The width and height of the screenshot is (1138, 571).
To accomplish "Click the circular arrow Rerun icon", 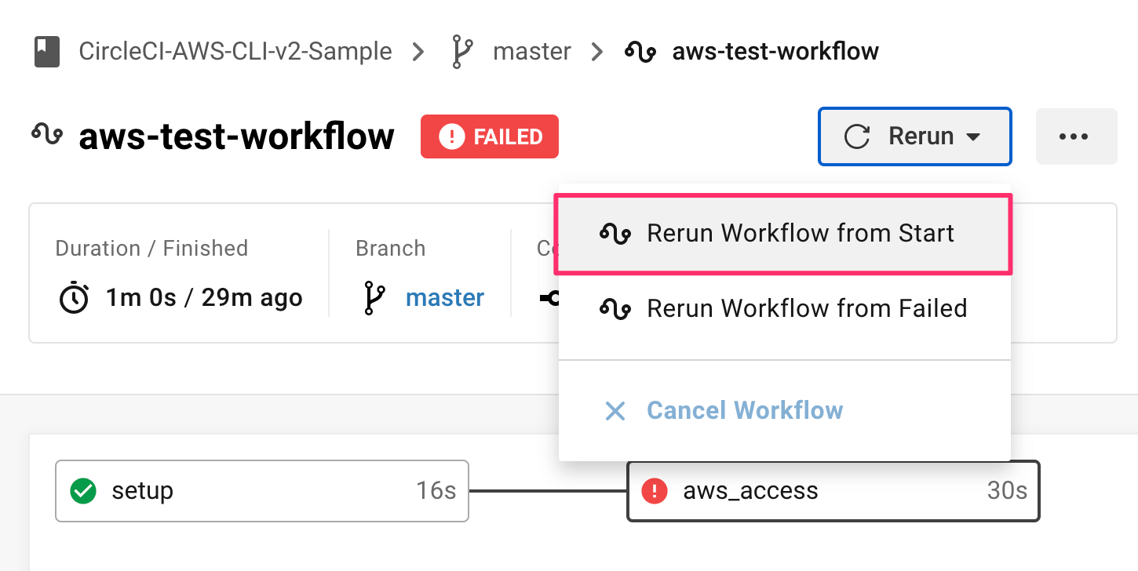I will pos(856,136).
